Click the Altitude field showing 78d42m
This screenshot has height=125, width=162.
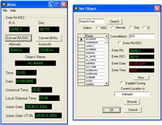tap(19, 50)
